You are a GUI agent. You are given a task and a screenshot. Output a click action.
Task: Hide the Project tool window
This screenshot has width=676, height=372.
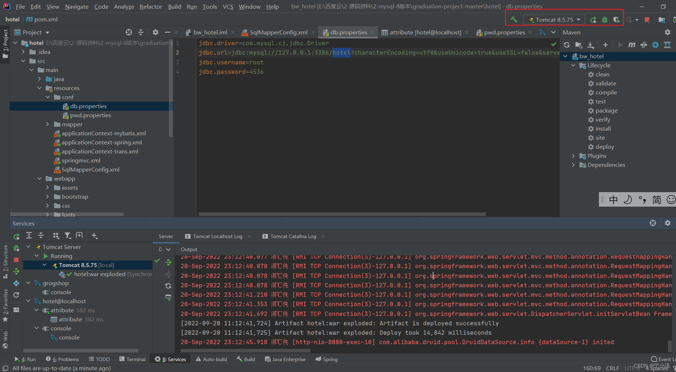coord(167,32)
